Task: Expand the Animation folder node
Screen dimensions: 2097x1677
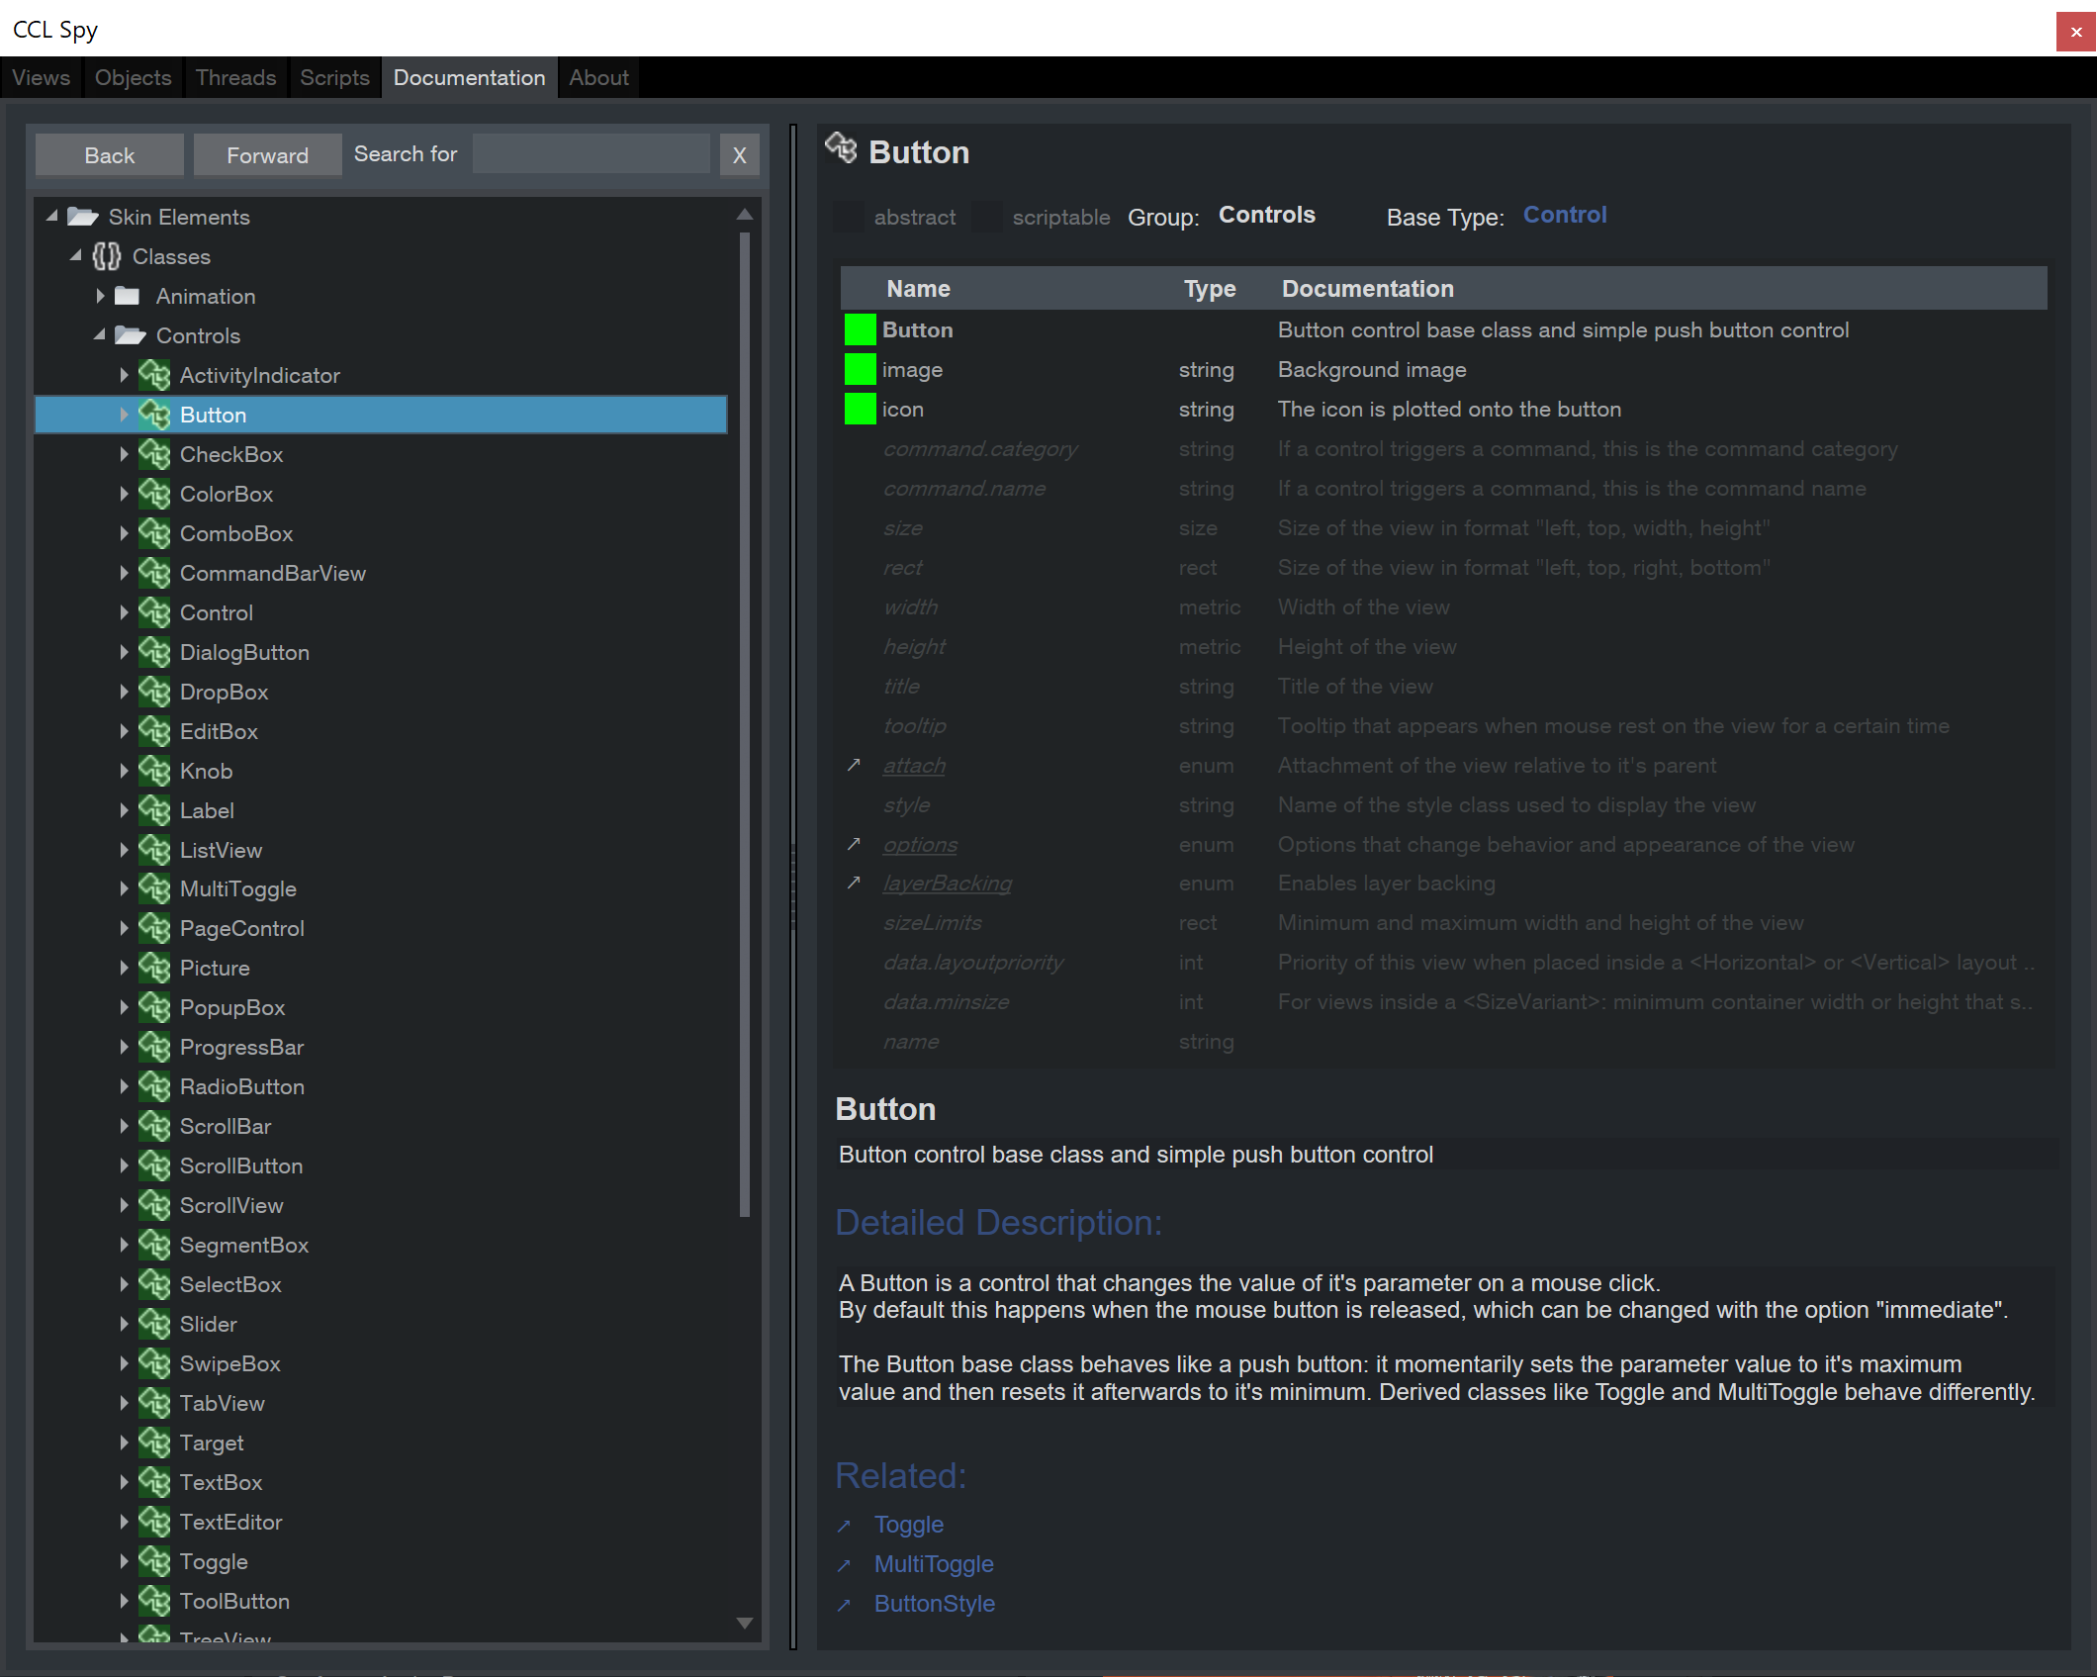Action: 100,296
